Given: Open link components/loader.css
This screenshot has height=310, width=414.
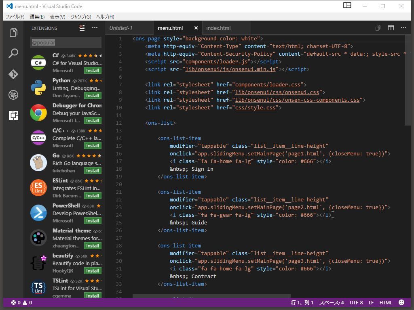Looking at the screenshot, I should 268,85.
